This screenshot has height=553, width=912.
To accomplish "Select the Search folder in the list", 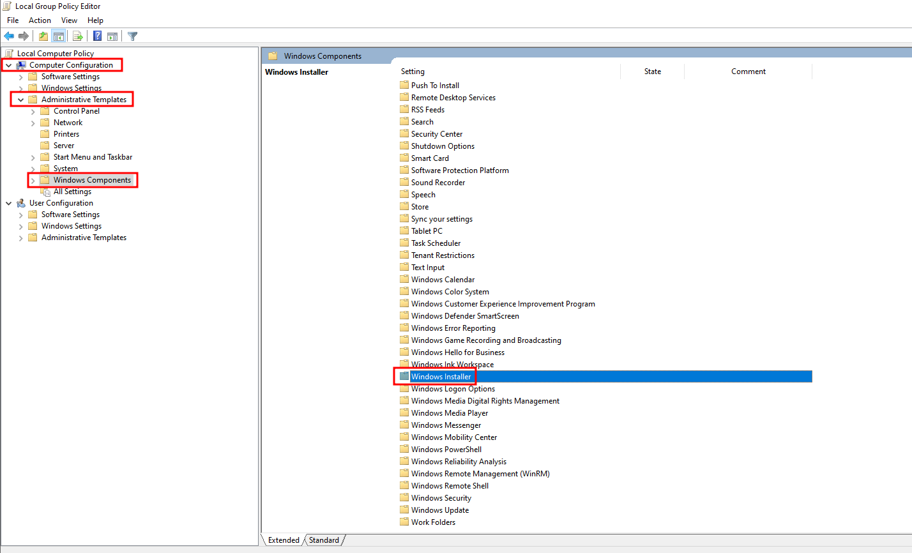I will (x=422, y=122).
